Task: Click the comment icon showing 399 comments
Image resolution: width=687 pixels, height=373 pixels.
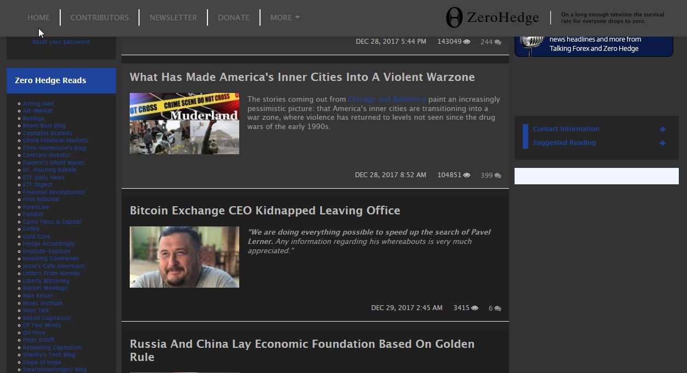Action: coord(497,175)
